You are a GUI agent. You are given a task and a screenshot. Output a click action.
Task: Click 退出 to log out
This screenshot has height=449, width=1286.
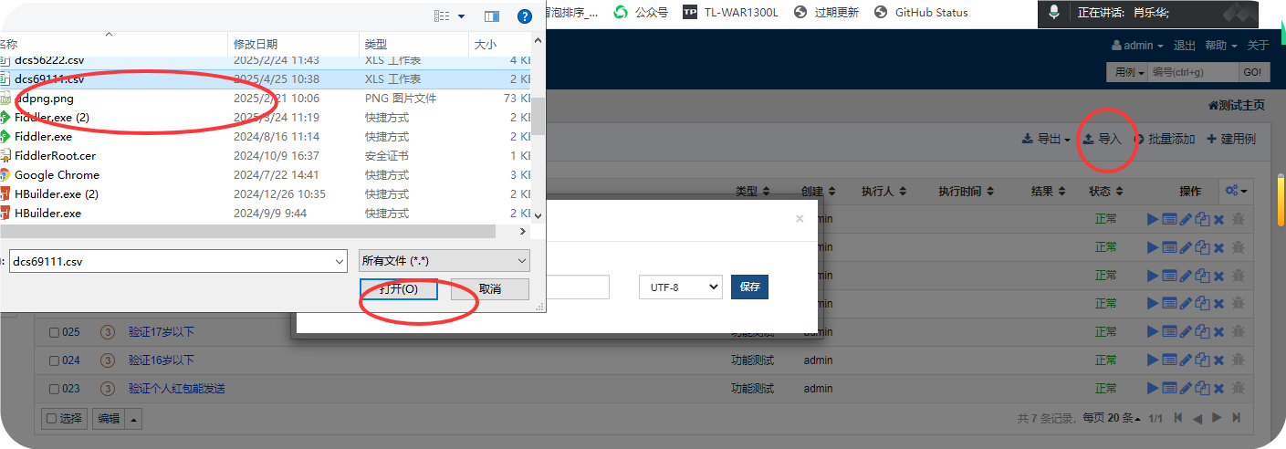click(1185, 46)
